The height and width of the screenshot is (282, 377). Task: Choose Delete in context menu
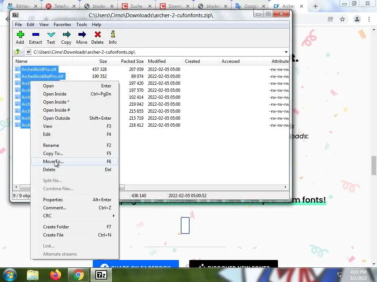pos(74,170)
